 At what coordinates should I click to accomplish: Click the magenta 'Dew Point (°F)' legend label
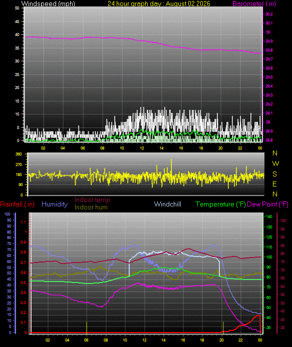(x=267, y=204)
